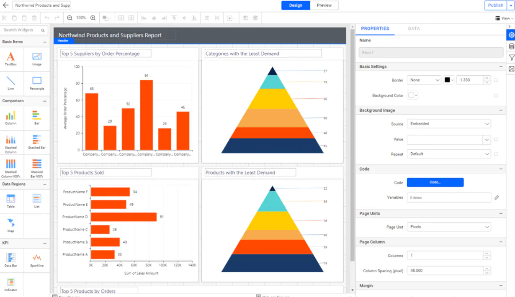Open the Border style dropdown showing None
Viewport: 515px width, 297px height.
(x=424, y=79)
